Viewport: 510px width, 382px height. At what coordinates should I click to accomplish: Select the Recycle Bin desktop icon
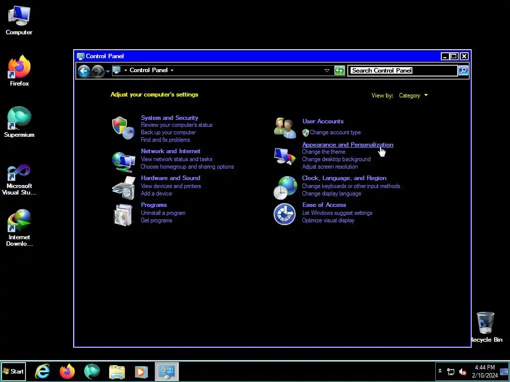[x=486, y=327]
